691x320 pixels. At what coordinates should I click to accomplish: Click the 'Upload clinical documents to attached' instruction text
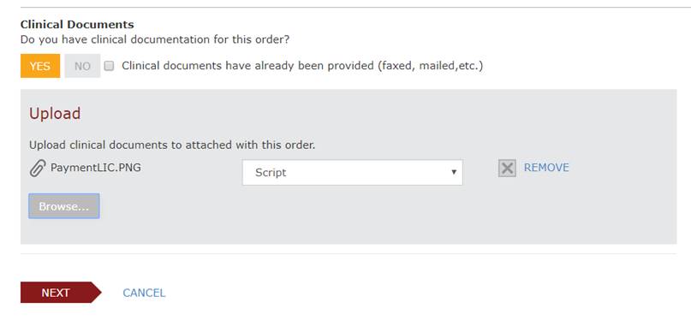[172, 145]
